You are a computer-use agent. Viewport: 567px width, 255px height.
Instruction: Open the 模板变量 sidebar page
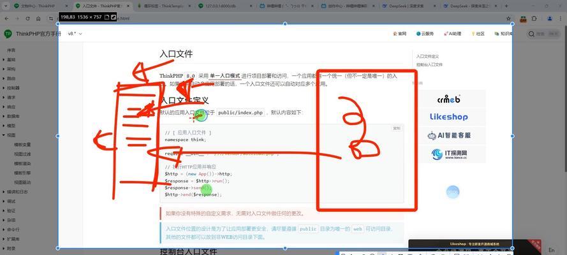coord(22,145)
